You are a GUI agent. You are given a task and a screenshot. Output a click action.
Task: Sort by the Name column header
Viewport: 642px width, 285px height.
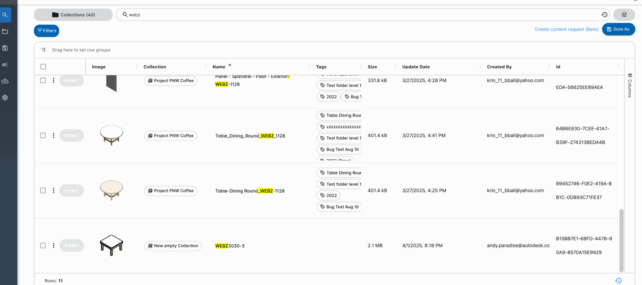[x=219, y=67]
